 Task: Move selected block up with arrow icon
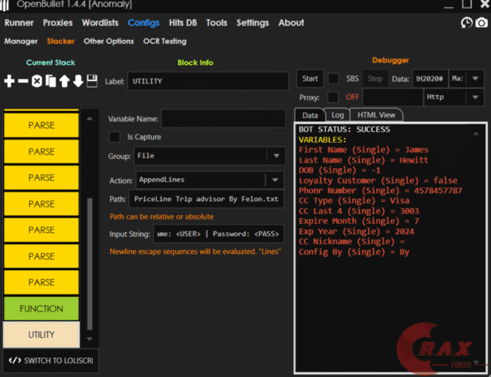click(64, 81)
